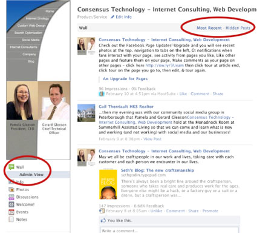Open View Post for Gail Therriault's post

point(152,139)
